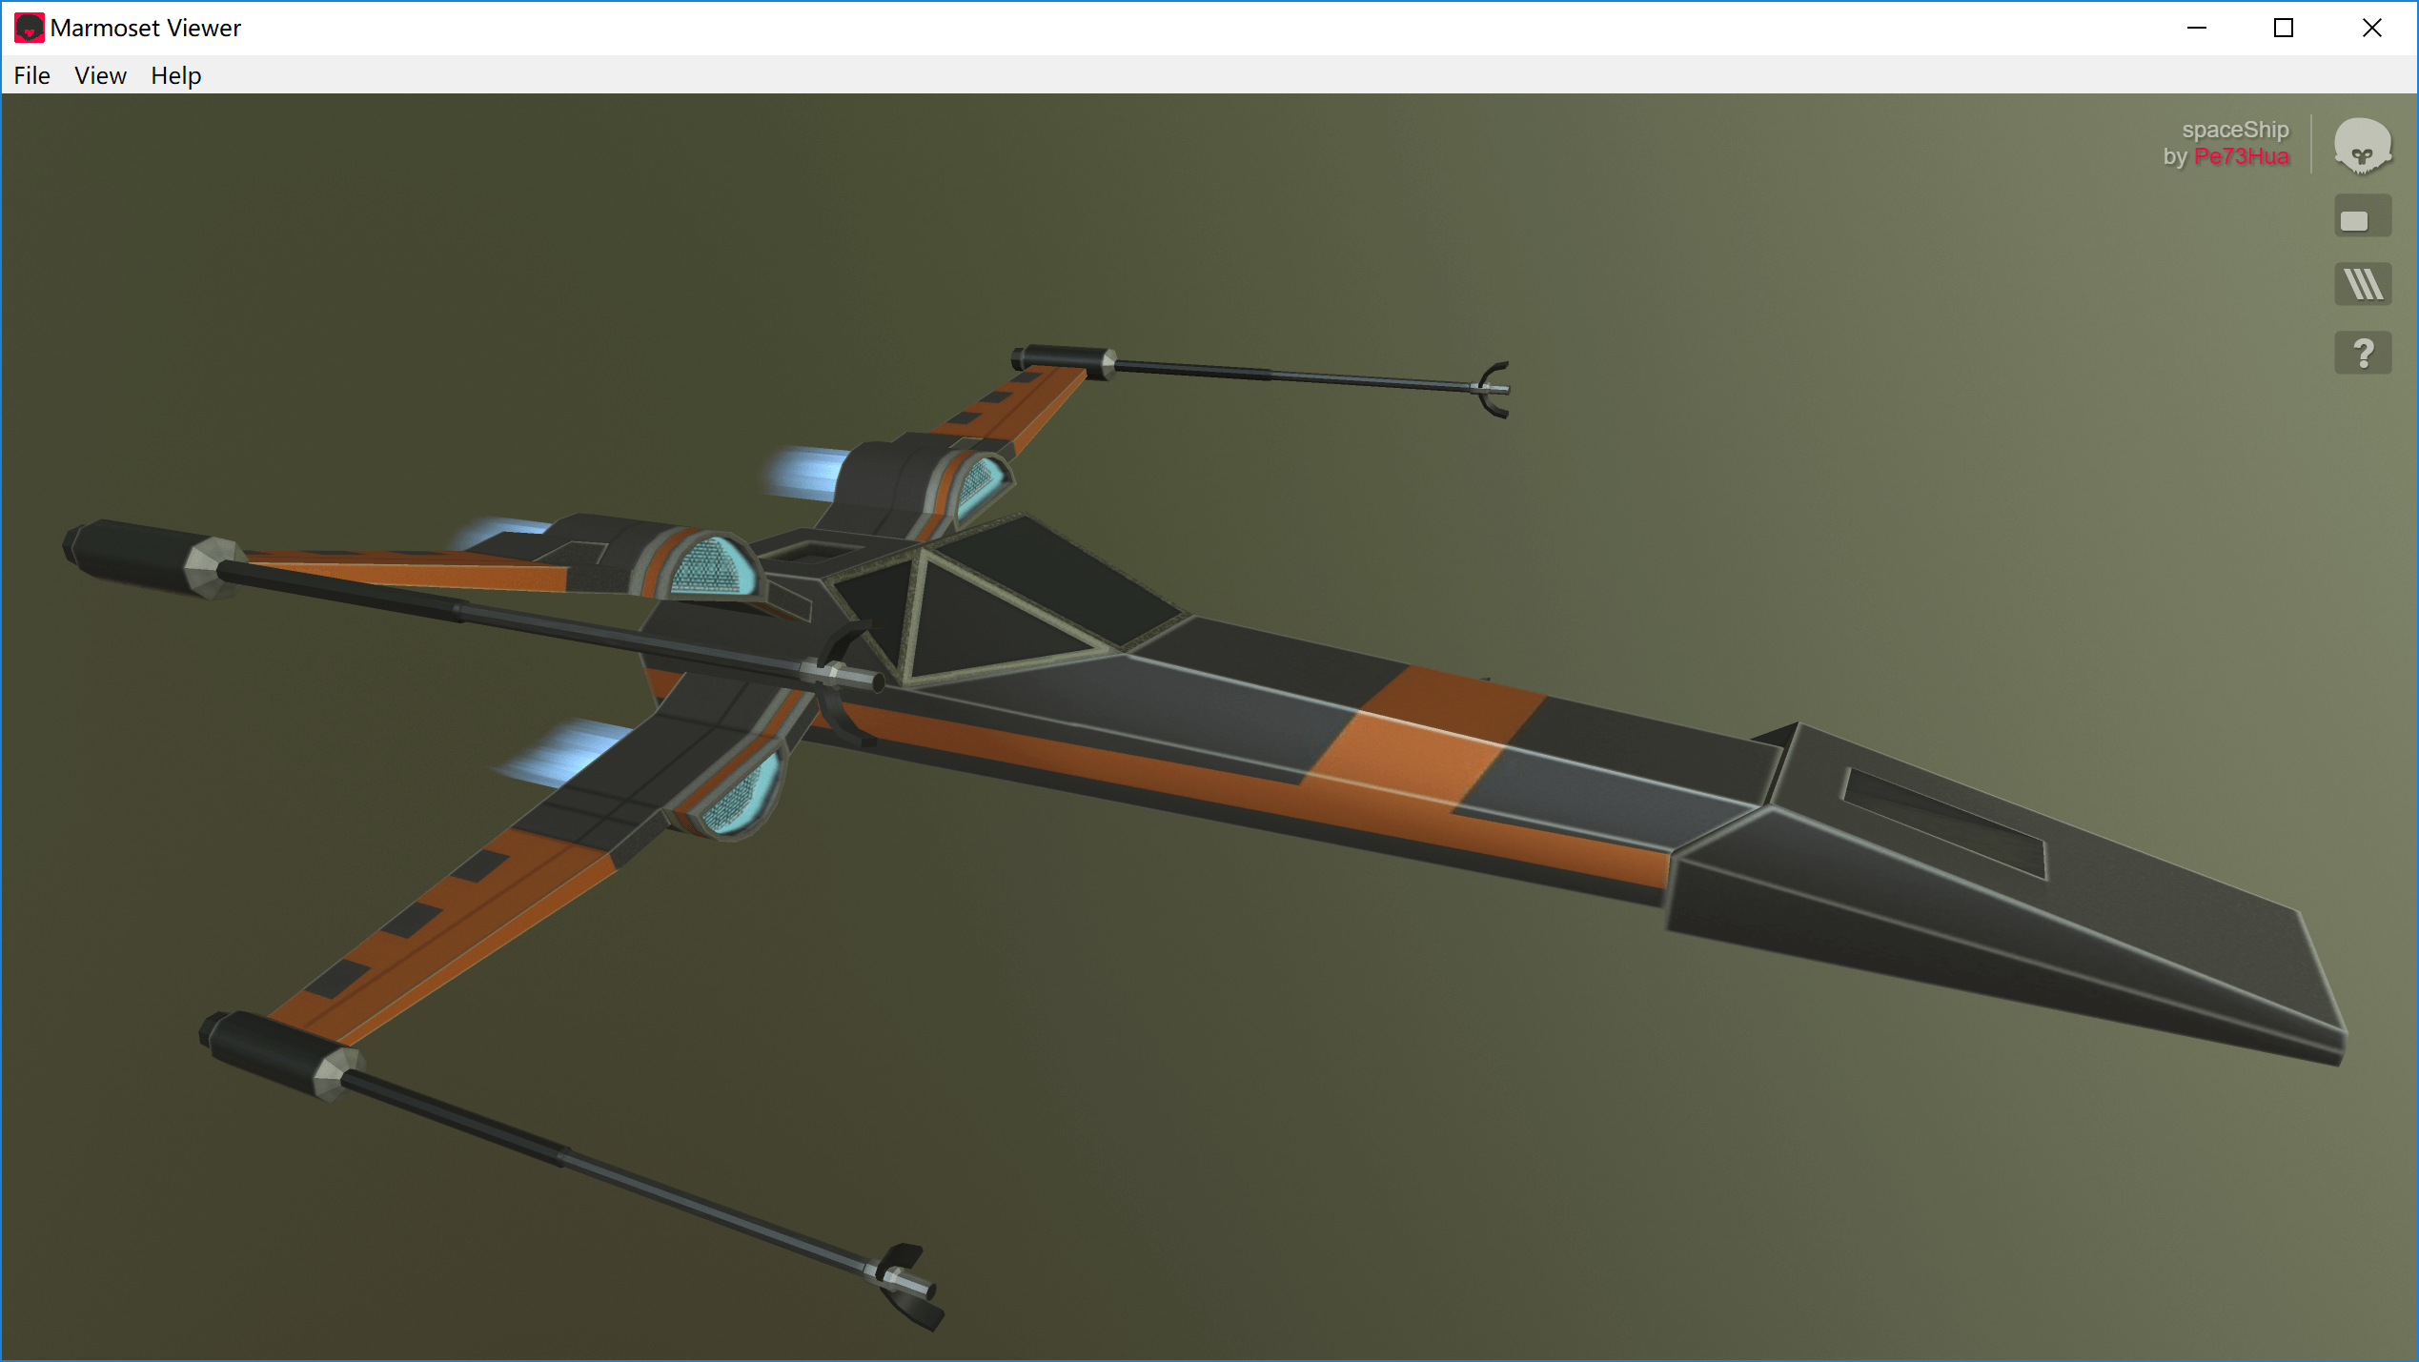Open the Help menu
The image size is (2419, 1362).
176,75
